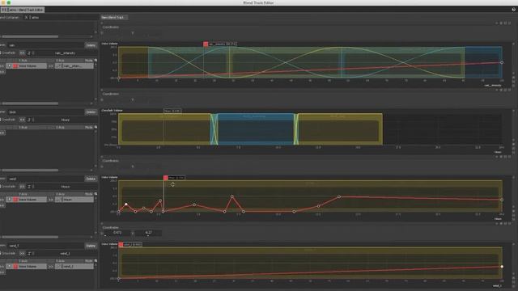Click the rain_intensity red cursor flag

point(206,44)
